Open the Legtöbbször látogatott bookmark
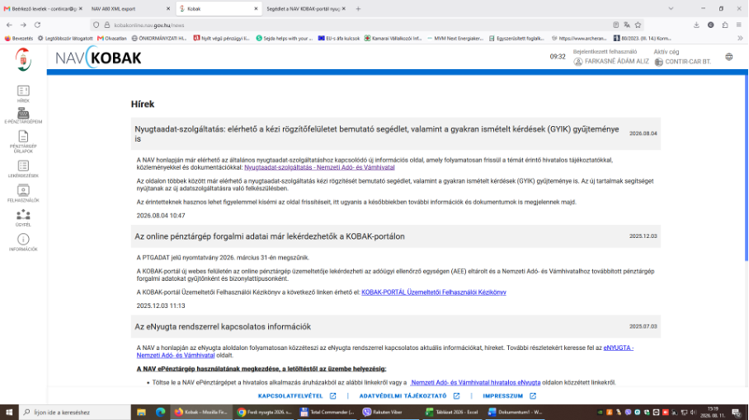This screenshot has width=749, height=420. coord(65,38)
